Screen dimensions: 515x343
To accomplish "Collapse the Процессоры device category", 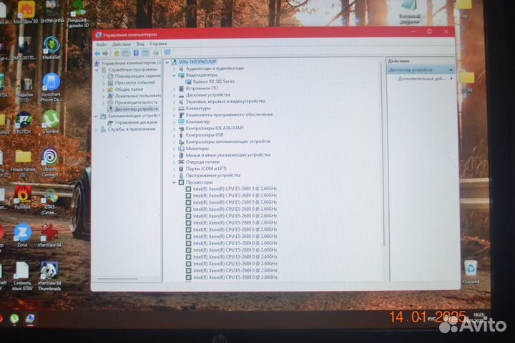I will click(174, 182).
